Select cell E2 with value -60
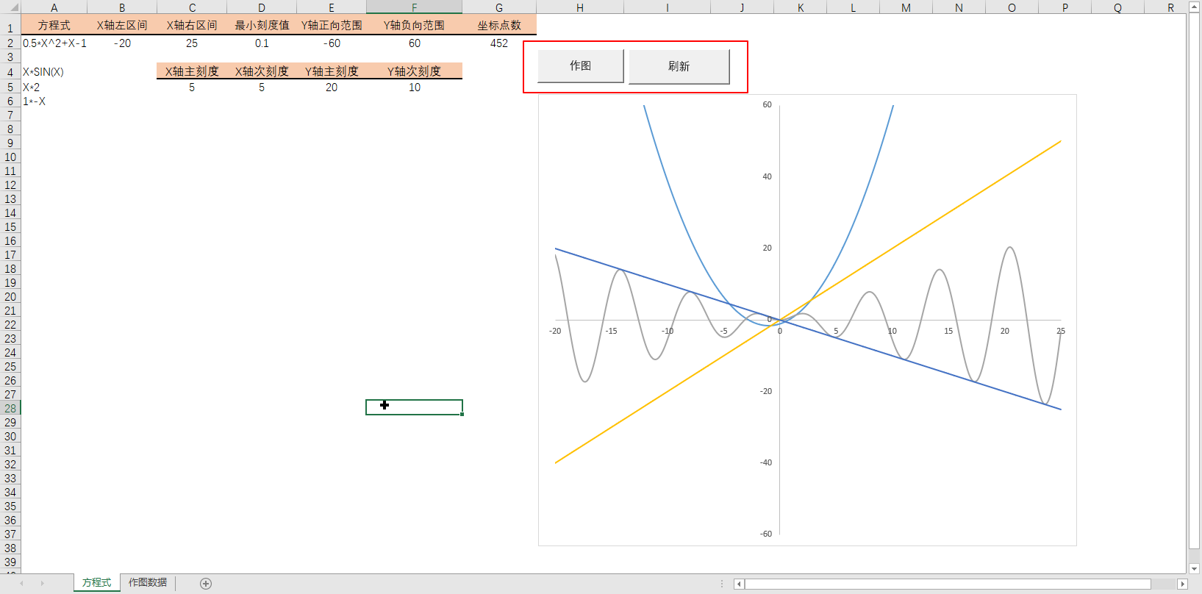This screenshot has height=594, width=1202. tap(332, 43)
